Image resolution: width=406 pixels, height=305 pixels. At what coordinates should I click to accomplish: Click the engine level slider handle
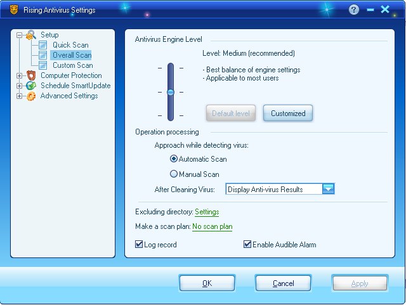tap(171, 92)
